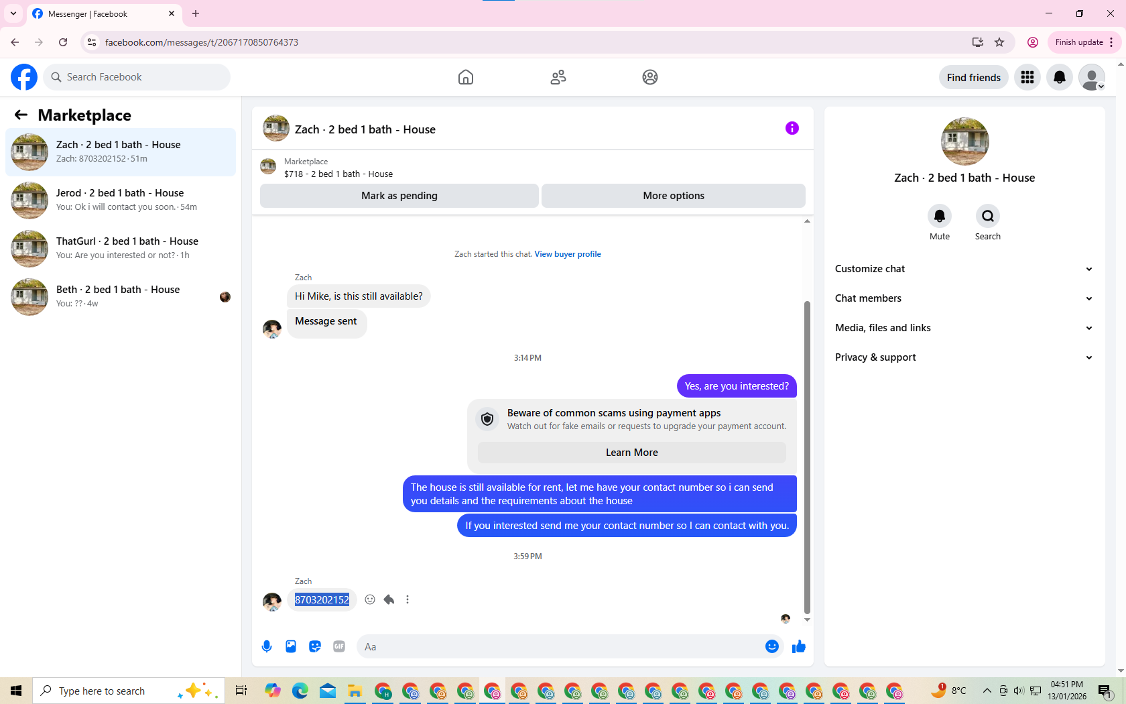Show hidden system tray icons
This screenshot has height=704, width=1126.
click(x=987, y=691)
